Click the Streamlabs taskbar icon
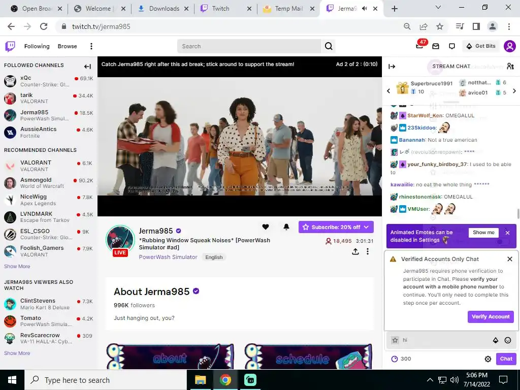 pyautogui.click(x=250, y=380)
